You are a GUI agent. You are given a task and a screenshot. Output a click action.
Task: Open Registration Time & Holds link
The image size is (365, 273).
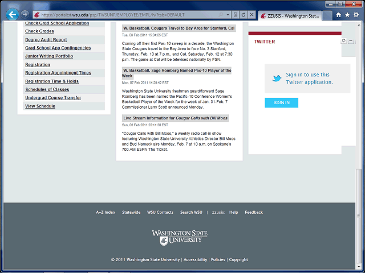tap(52, 81)
